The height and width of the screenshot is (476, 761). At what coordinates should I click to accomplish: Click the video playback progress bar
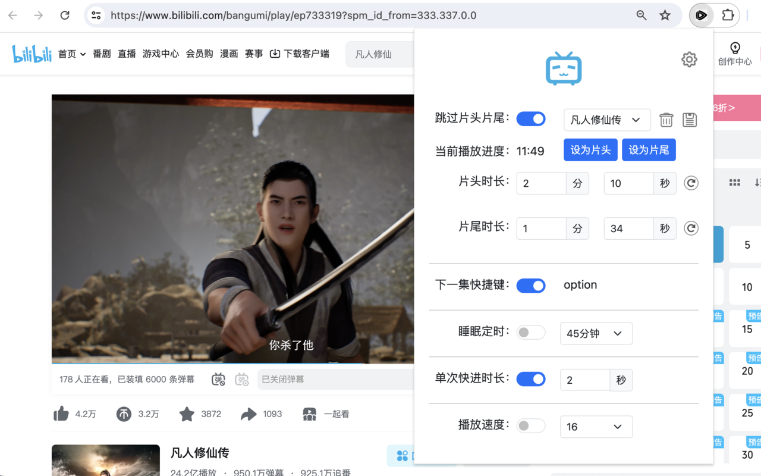click(232, 363)
